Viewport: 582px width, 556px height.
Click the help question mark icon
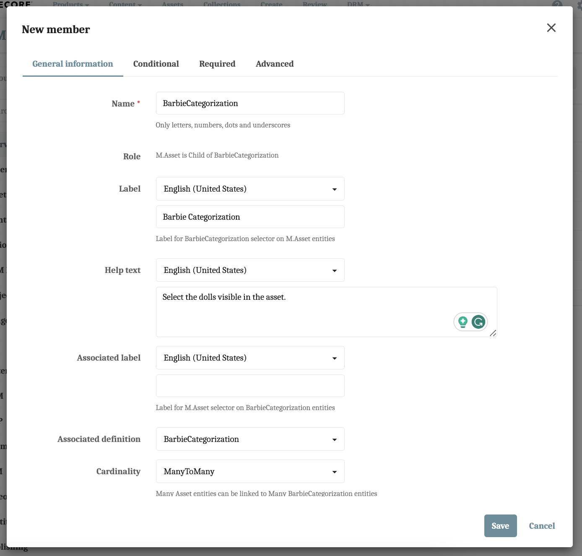556,5
